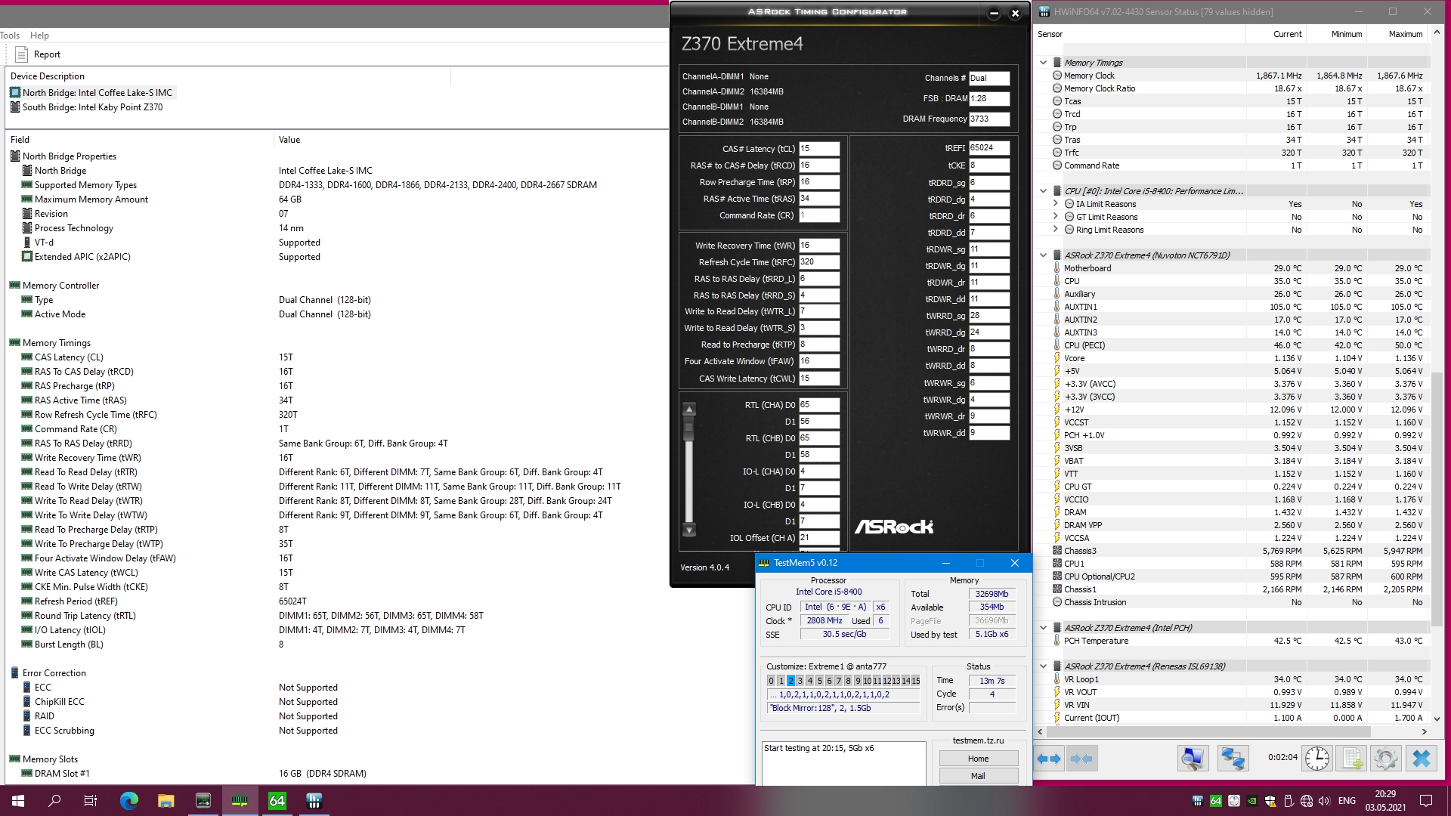Click the Report icon button

[x=21, y=54]
